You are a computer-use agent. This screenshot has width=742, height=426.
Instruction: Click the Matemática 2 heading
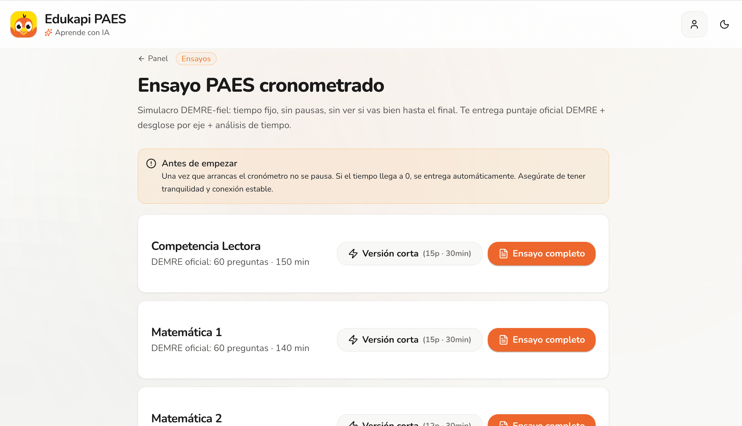(186, 418)
